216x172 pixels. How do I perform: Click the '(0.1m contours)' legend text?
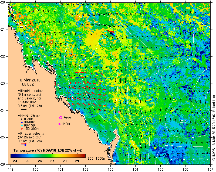click(29, 95)
